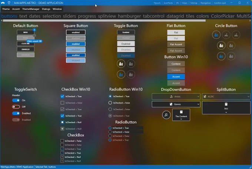Open the Dialogs menu

pos(46,9)
